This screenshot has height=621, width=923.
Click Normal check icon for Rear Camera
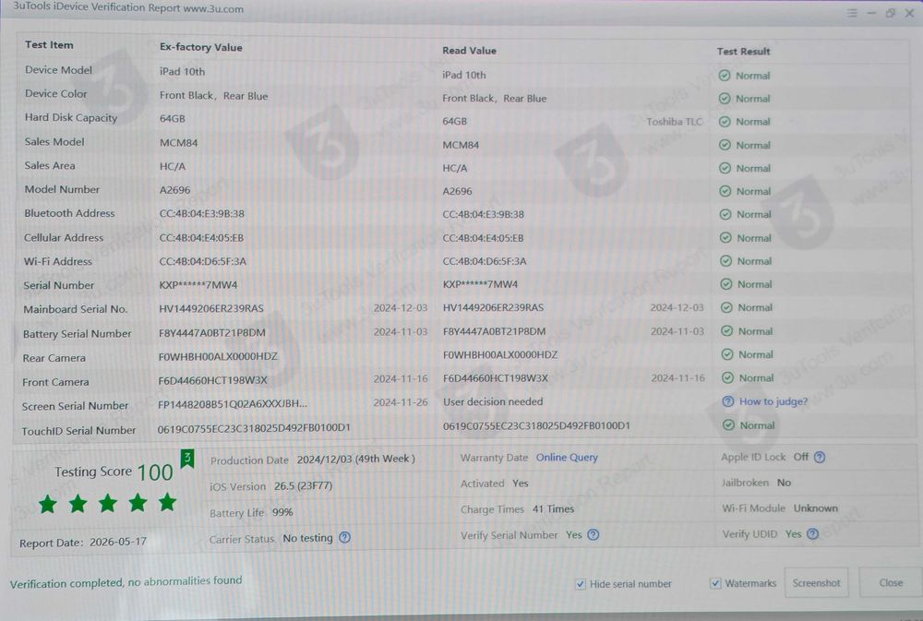coord(727,354)
